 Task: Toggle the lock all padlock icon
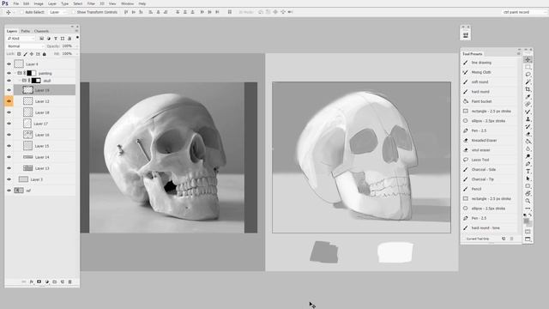tap(44, 54)
